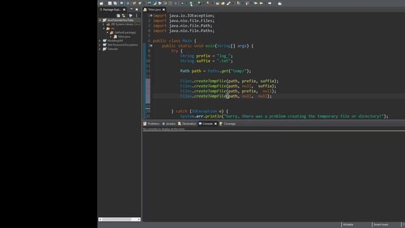
Task: Open the Coverage tab
Action: [x=228, y=124]
